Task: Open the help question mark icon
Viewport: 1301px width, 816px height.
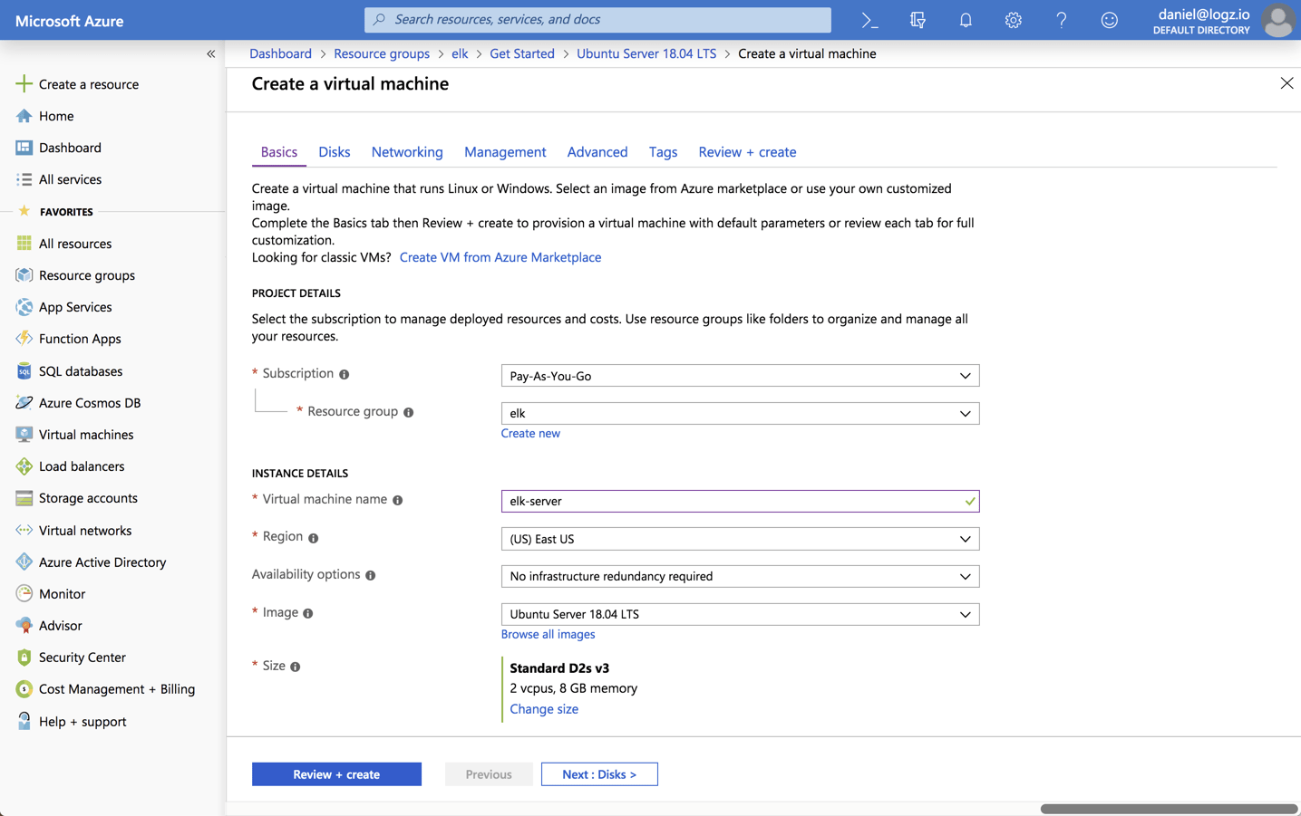Action: click(1061, 20)
